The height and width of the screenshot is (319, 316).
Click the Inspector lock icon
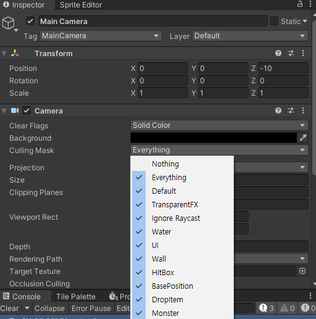pos(300,4)
